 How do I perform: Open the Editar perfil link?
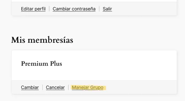33,9
